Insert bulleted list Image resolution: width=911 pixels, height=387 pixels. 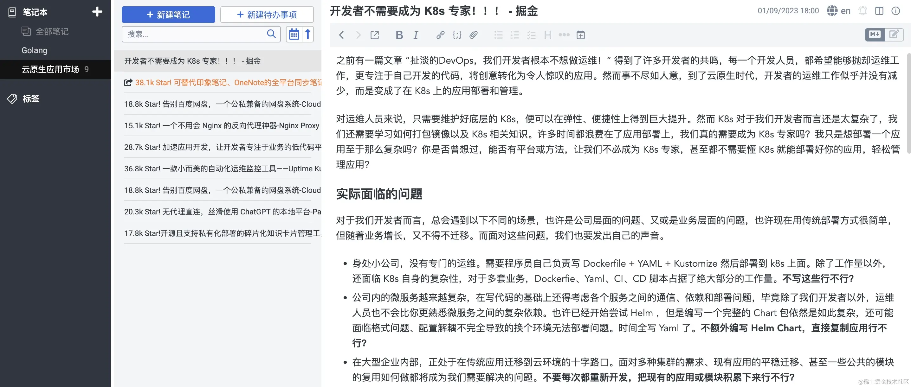pyautogui.click(x=498, y=35)
